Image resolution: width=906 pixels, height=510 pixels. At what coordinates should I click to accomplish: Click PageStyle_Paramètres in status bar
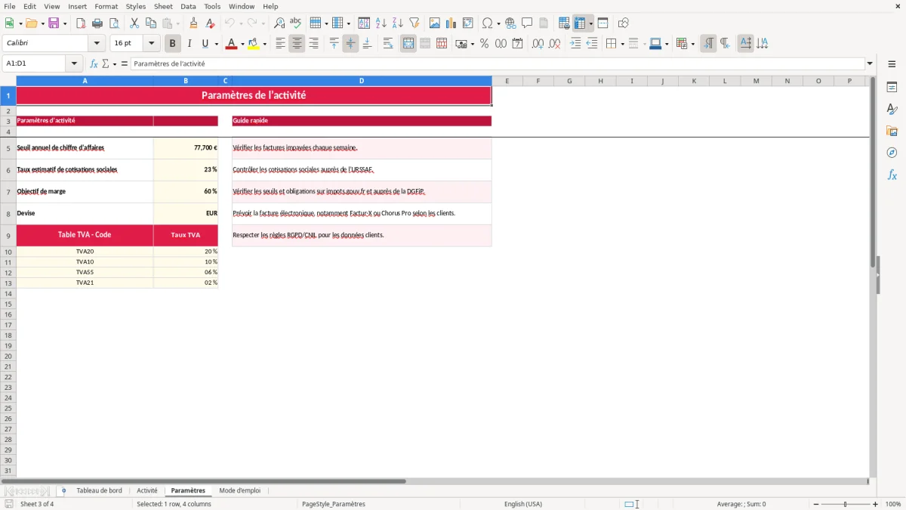pyautogui.click(x=334, y=504)
